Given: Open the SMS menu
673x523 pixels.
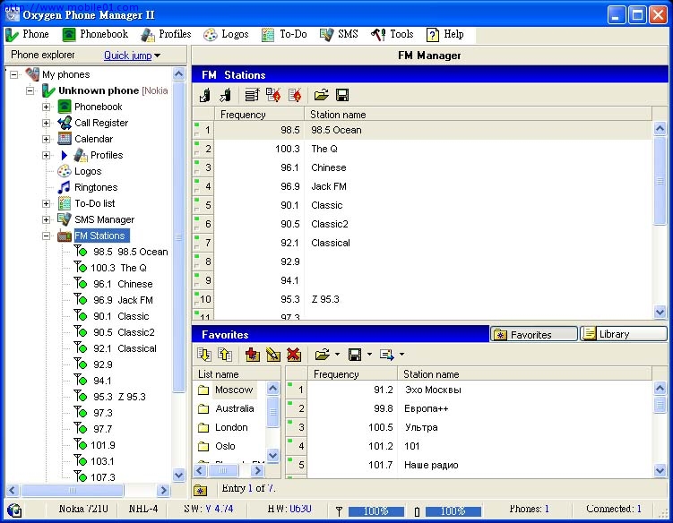Looking at the screenshot, I should point(339,34).
